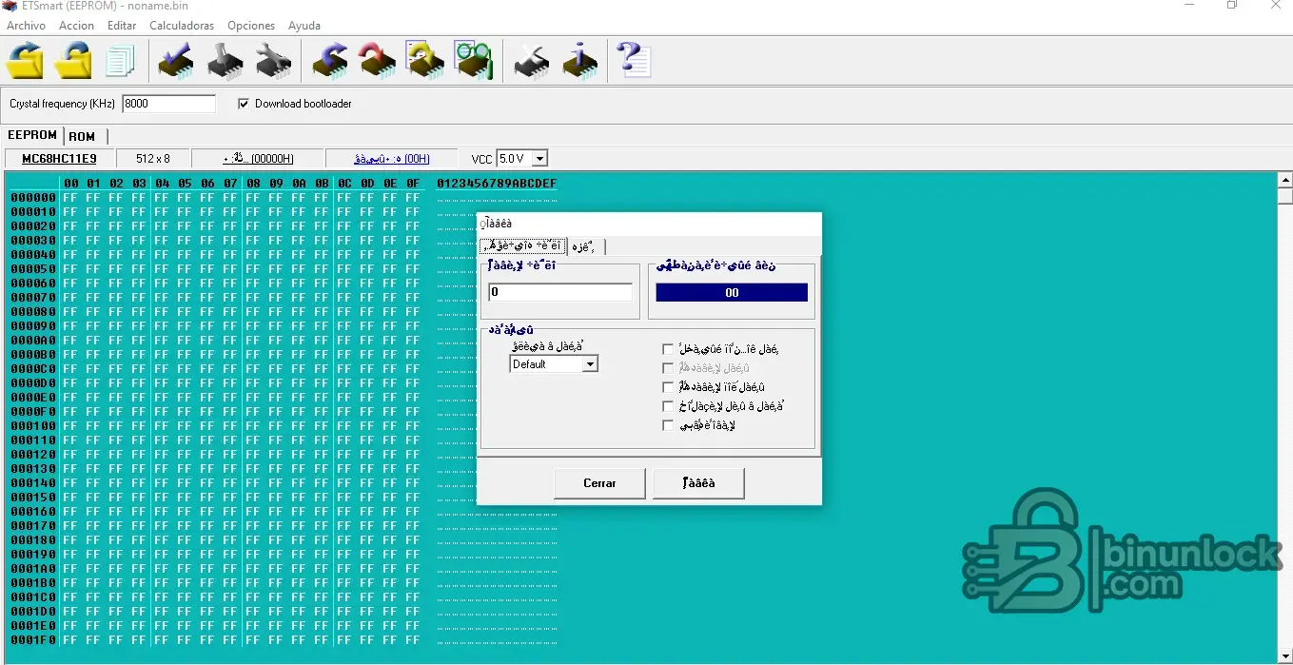Click the blue 00 value bar
Screen dimensions: 1293x665
tap(731, 293)
